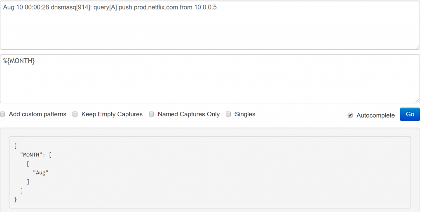
Task: Click the "Aug" value in JSON output
Action: 41,173
